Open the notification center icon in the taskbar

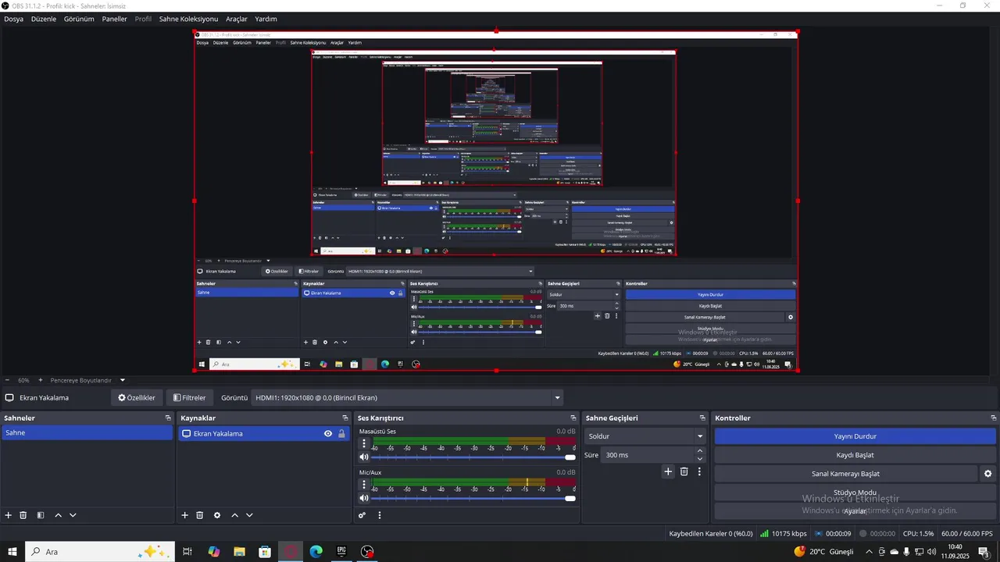pyautogui.click(x=984, y=552)
